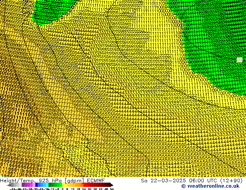Click the '-54' label on the color scale
This screenshot has width=246, height=190.
pyautogui.click(x=12, y=189)
